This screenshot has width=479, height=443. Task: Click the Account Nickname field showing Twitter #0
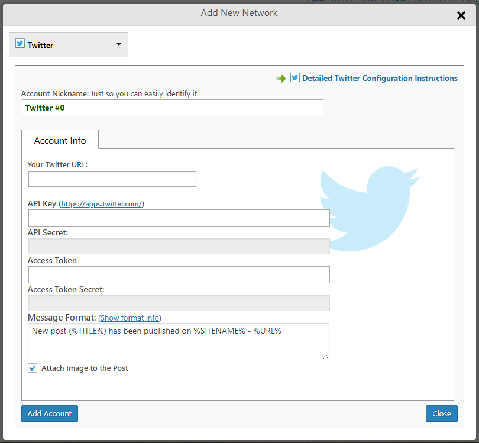pyautogui.click(x=173, y=108)
